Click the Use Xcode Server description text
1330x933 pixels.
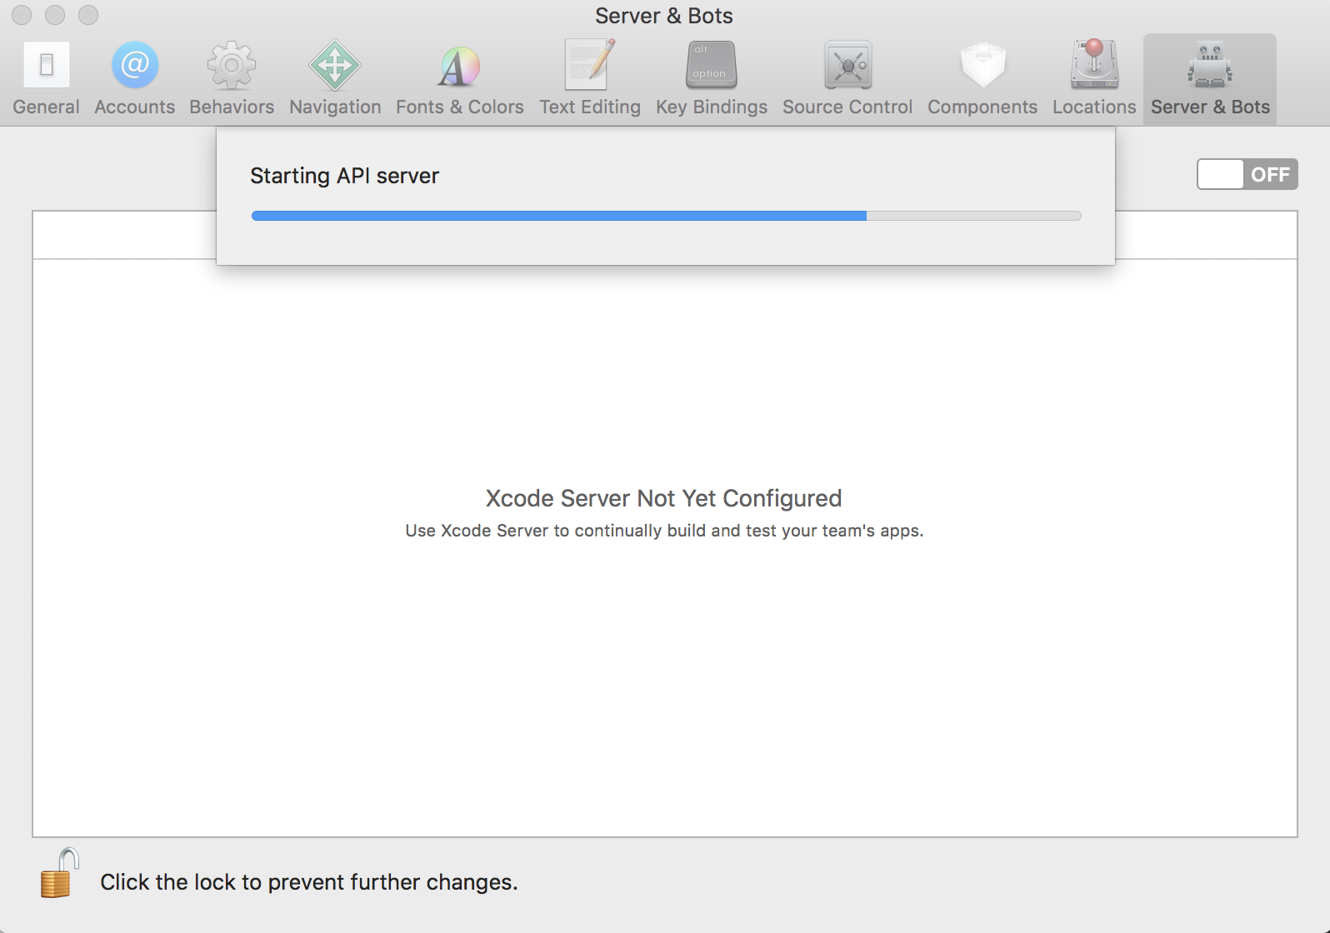pos(664,531)
